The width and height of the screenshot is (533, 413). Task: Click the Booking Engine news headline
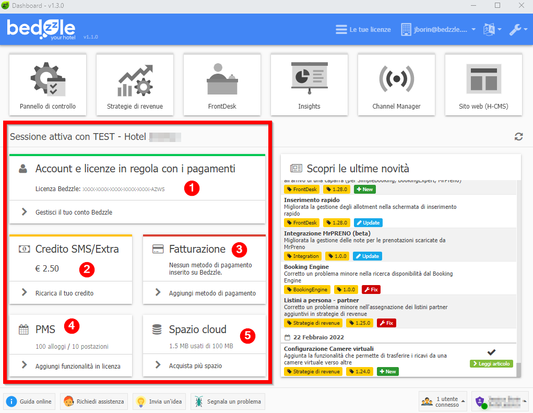coord(306,267)
